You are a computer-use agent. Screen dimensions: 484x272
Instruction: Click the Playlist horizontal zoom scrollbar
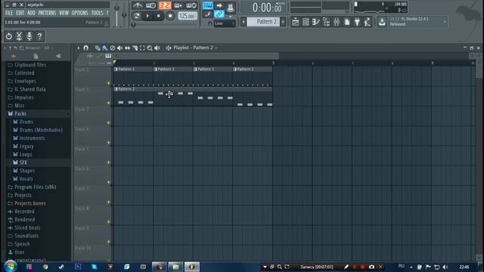(x=197, y=56)
